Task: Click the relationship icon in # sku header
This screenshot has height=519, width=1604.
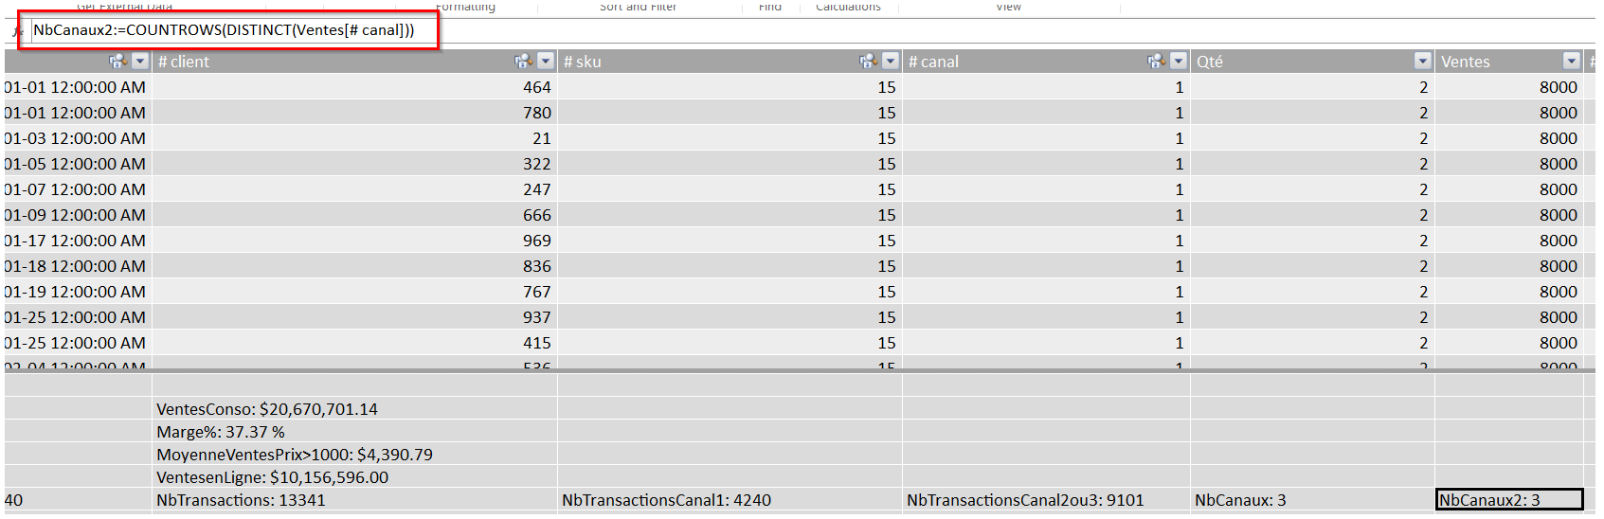Action: pos(868,62)
